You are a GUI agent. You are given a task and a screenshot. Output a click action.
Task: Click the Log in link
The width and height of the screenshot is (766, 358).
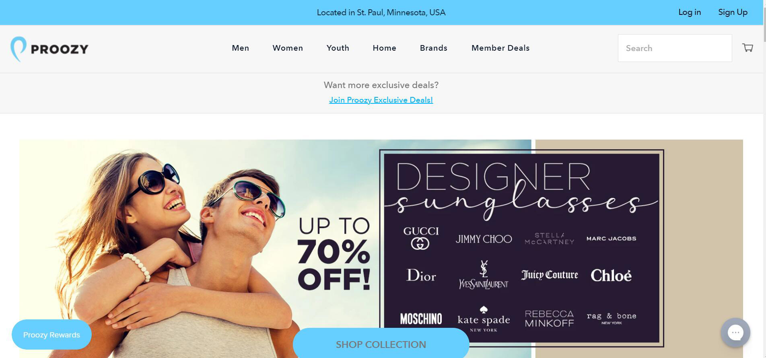tap(690, 12)
